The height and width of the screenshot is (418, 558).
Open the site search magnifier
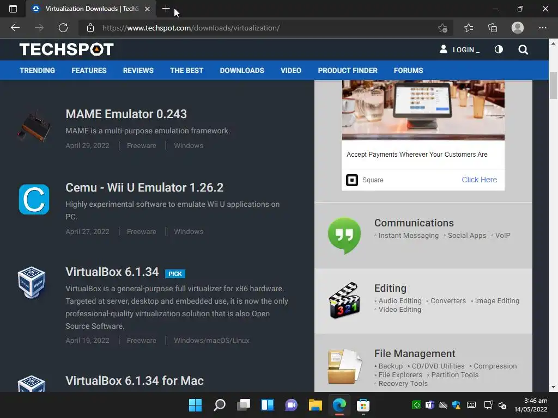[x=523, y=50]
